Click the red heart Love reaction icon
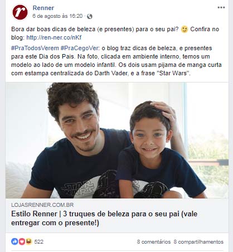The height and width of the screenshot is (252, 233). coord(22,241)
